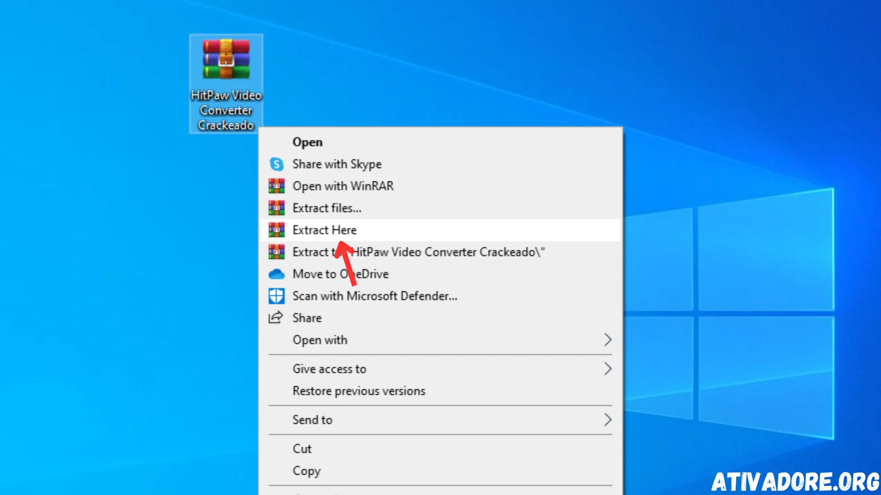Expand the Give access to submenu arrow
This screenshot has width=881, height=495.
point(608,369)
